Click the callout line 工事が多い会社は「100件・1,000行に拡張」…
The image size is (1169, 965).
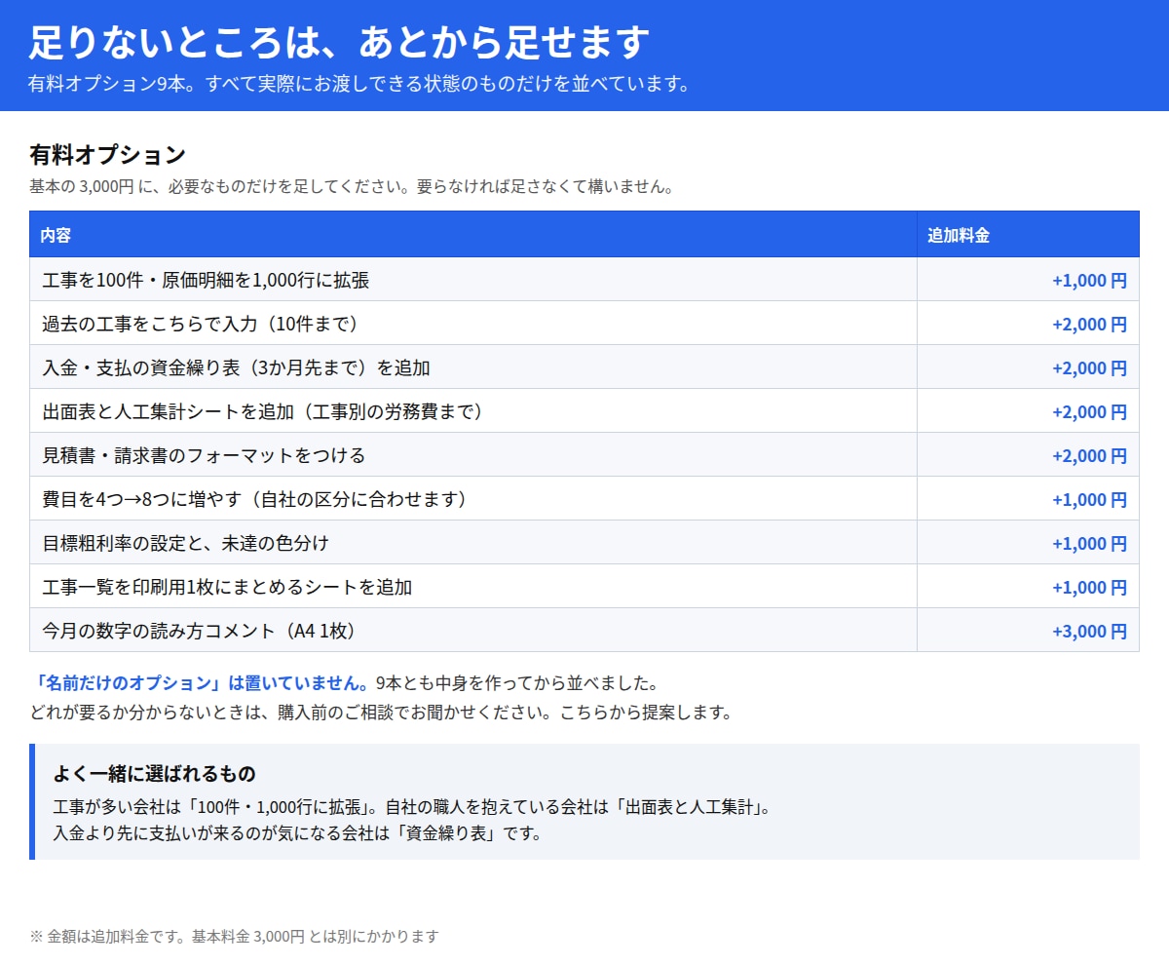click(x=413, y=807)
